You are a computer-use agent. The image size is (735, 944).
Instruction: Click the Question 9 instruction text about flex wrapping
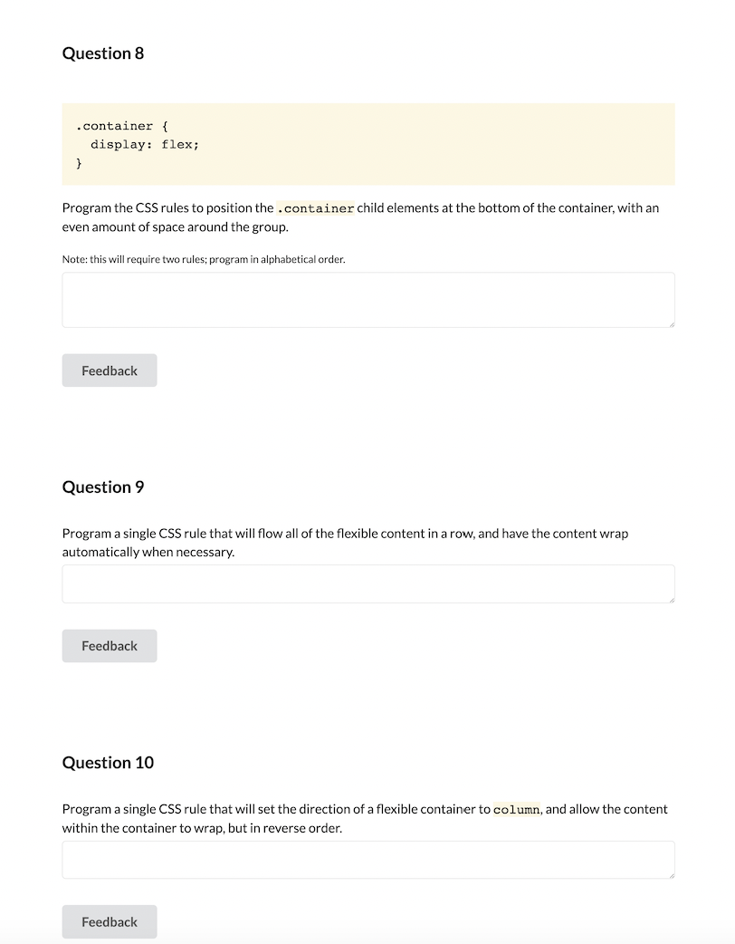click(344, 542)
